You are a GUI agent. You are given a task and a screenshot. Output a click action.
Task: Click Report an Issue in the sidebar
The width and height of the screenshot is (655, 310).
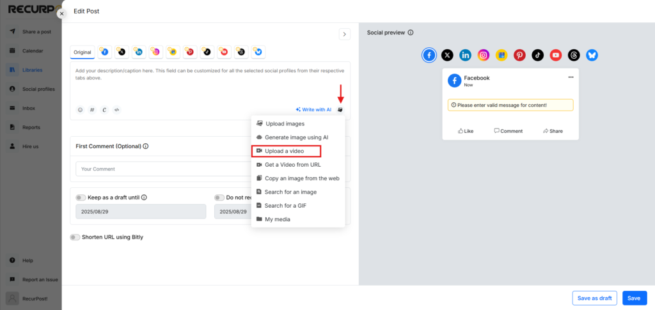(x=33, y=279)
